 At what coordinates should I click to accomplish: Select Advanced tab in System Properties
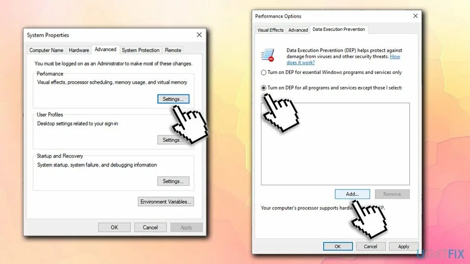point(105,49)
